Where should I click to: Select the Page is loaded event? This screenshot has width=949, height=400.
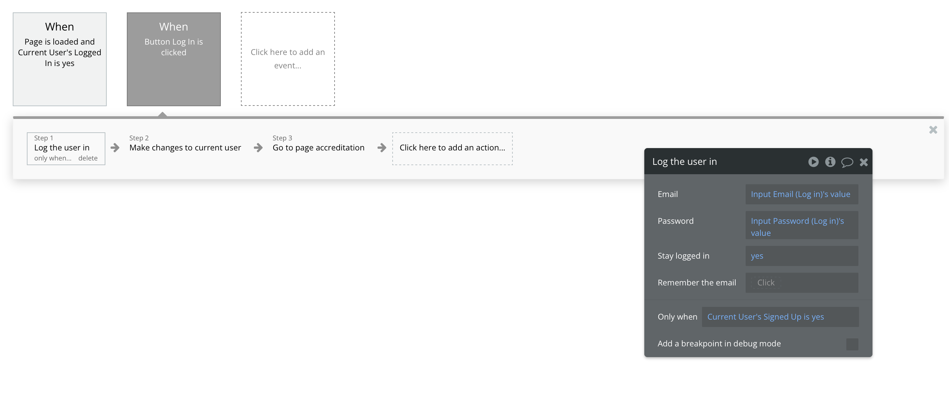click(x=60, y=59)
